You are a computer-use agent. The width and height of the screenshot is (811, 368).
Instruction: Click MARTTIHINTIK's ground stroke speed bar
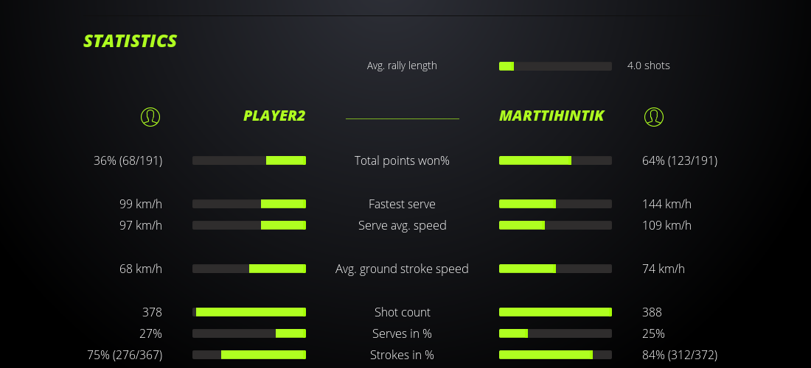coord(555,269)
